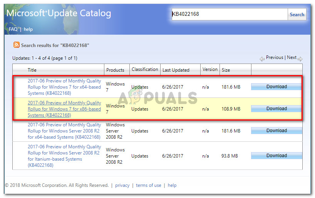Click n/a version in Server 2008 R2 x64 row
This screenshot has height=198, width=315.
[206, 131]
